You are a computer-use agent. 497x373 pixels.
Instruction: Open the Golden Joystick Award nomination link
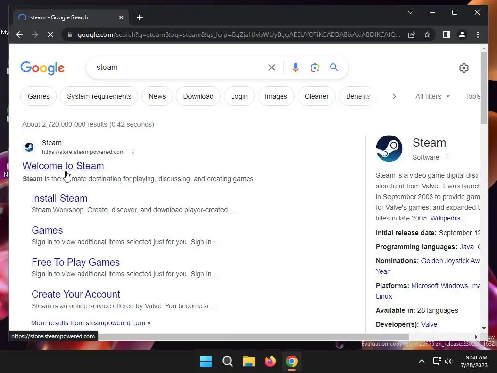[x=450, y=261]
